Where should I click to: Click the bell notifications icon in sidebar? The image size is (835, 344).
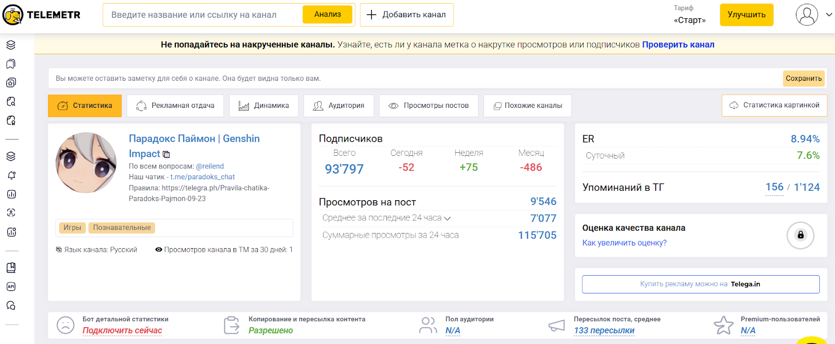point(11,176)
